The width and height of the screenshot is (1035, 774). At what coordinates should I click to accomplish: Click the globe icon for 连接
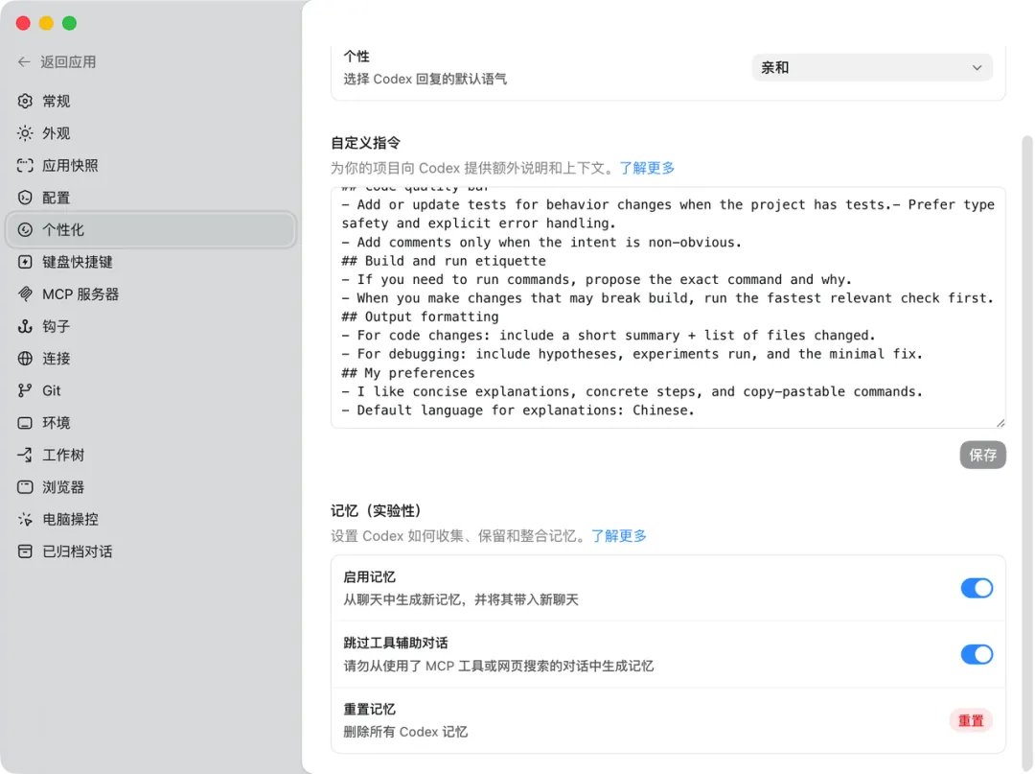click(x=25, y=359)
